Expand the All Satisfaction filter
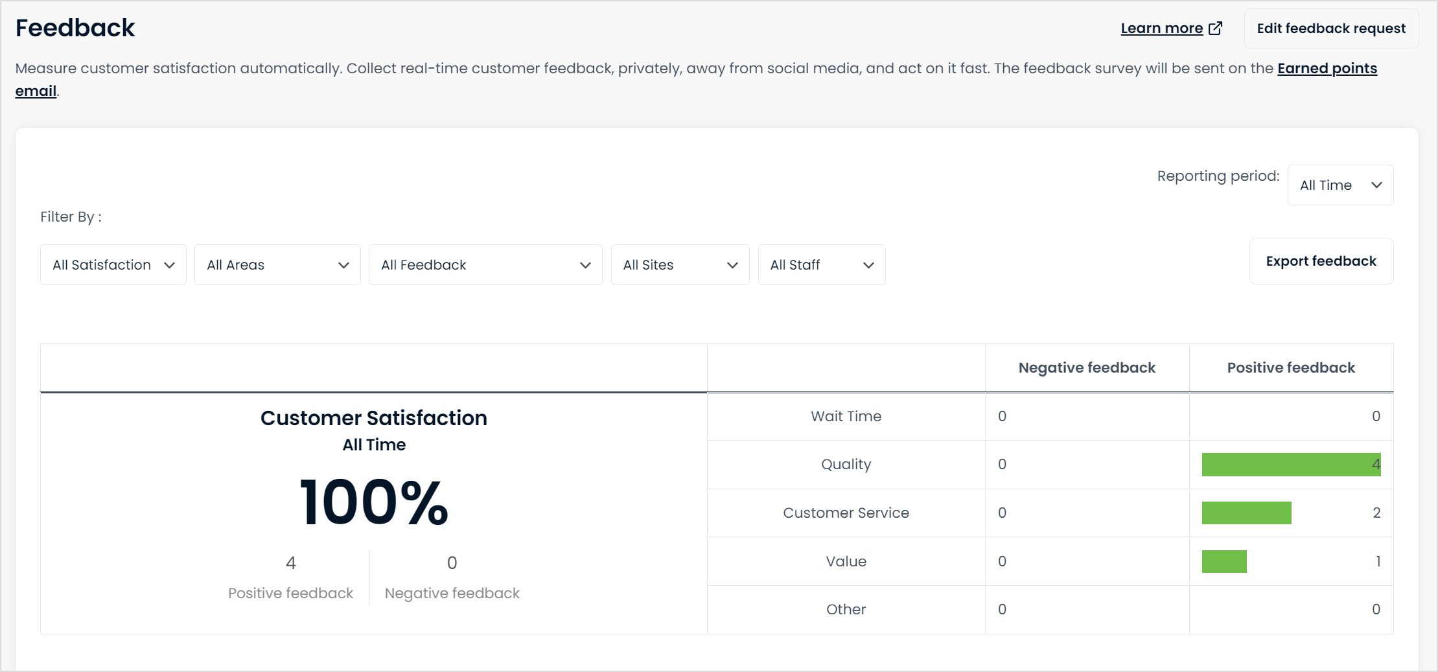The width and height of the screenshot is (1438, 672). (x=113, y=265)
